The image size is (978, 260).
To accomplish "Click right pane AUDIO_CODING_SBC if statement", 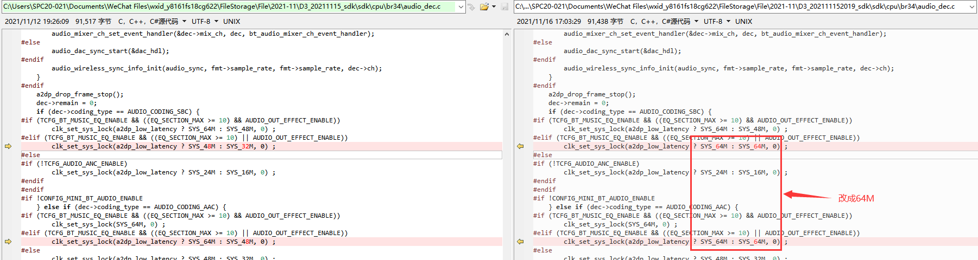I will pyautogui.click(x=630, y=112).
